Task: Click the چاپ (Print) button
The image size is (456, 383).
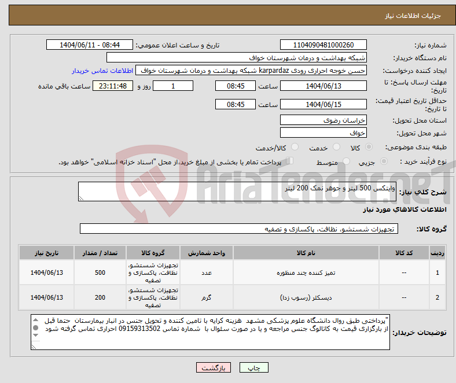Action: coord(253,367)
